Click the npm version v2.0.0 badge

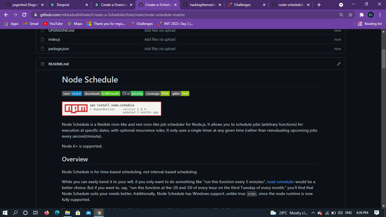[x=72, y=94]
